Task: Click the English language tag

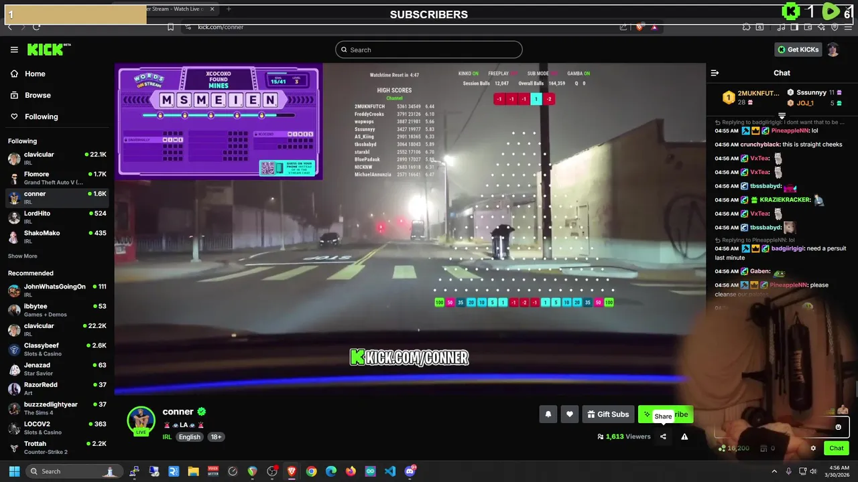Action: (x=189, y=436)
